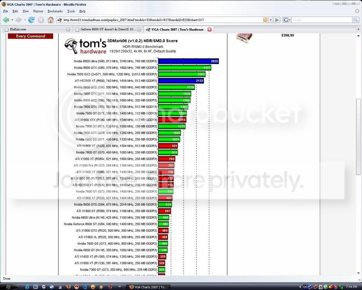362x290 pixels.
Task: Open the list all tabs dropdown
Action: point(358,29)
